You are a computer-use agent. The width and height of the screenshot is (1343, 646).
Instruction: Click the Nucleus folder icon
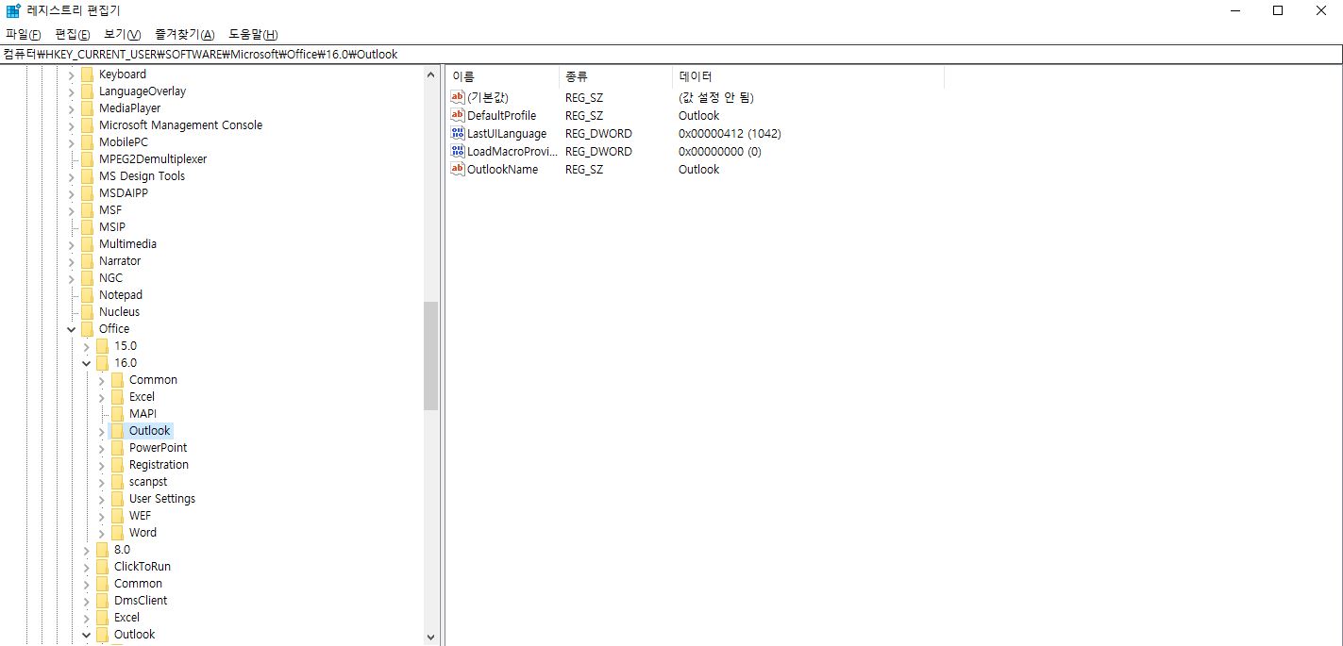tap(88, 312)
